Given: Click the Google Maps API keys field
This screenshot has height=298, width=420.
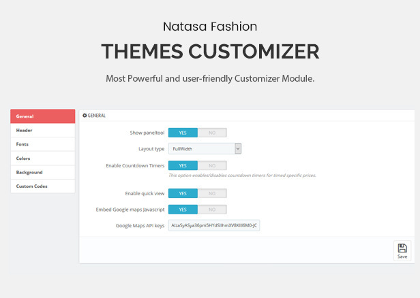Looking at the screenshot, I should (x=213, y=225).
